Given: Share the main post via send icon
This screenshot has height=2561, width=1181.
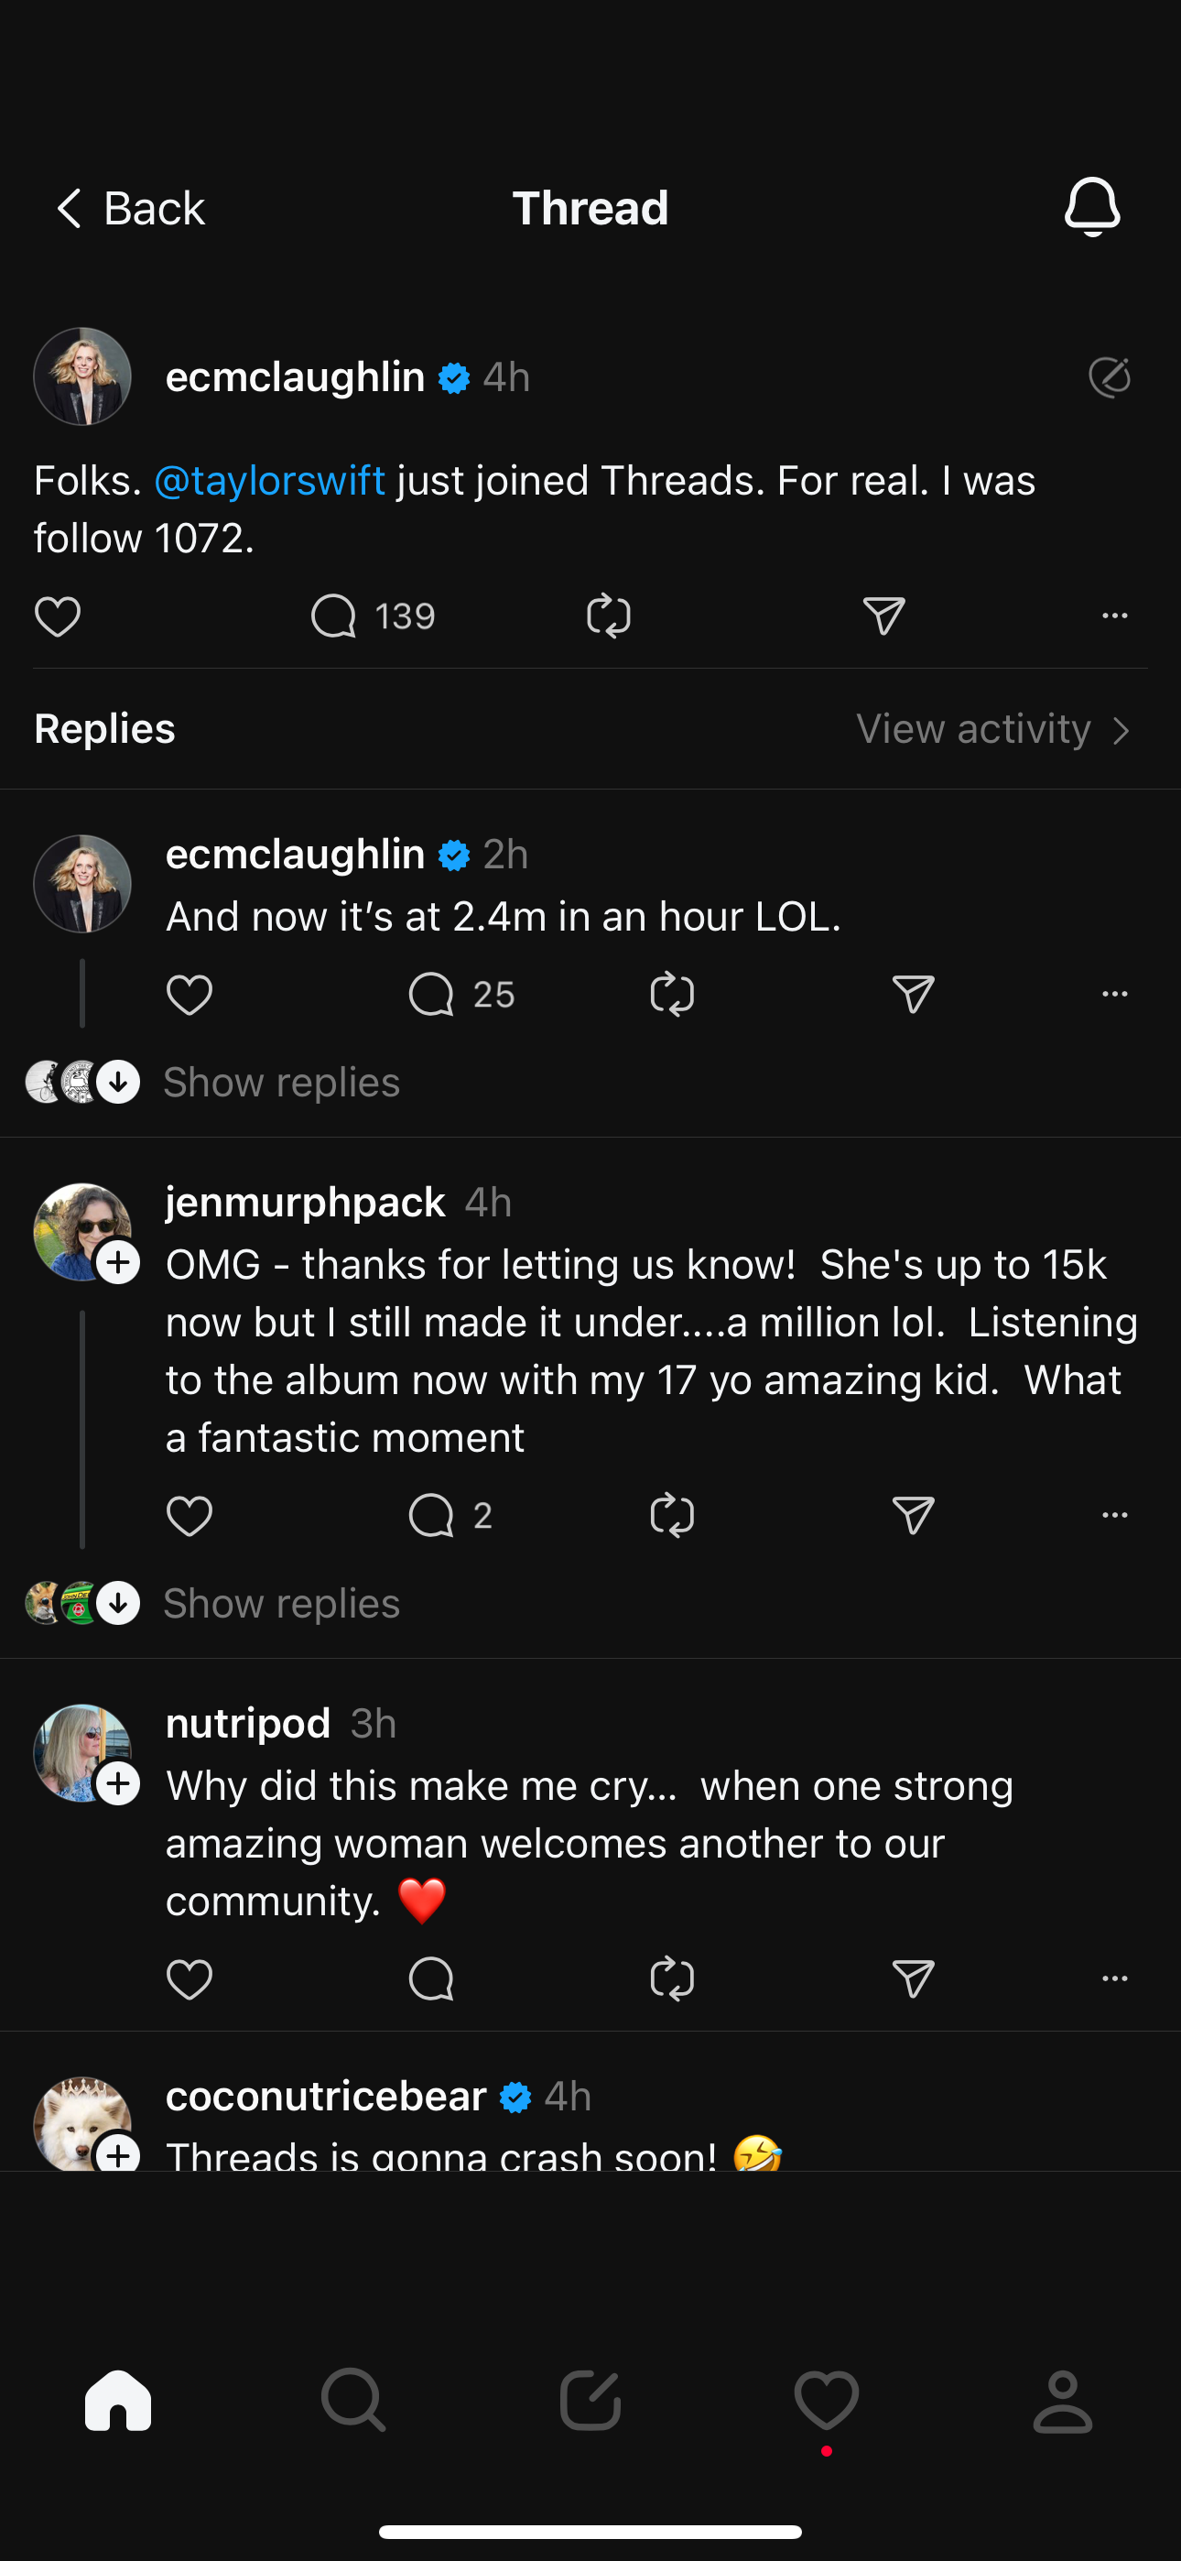Looking at the screenshot, I should pos(883,616).
